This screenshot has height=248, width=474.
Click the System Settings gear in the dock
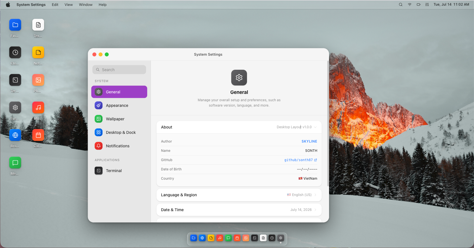(281, 238)
